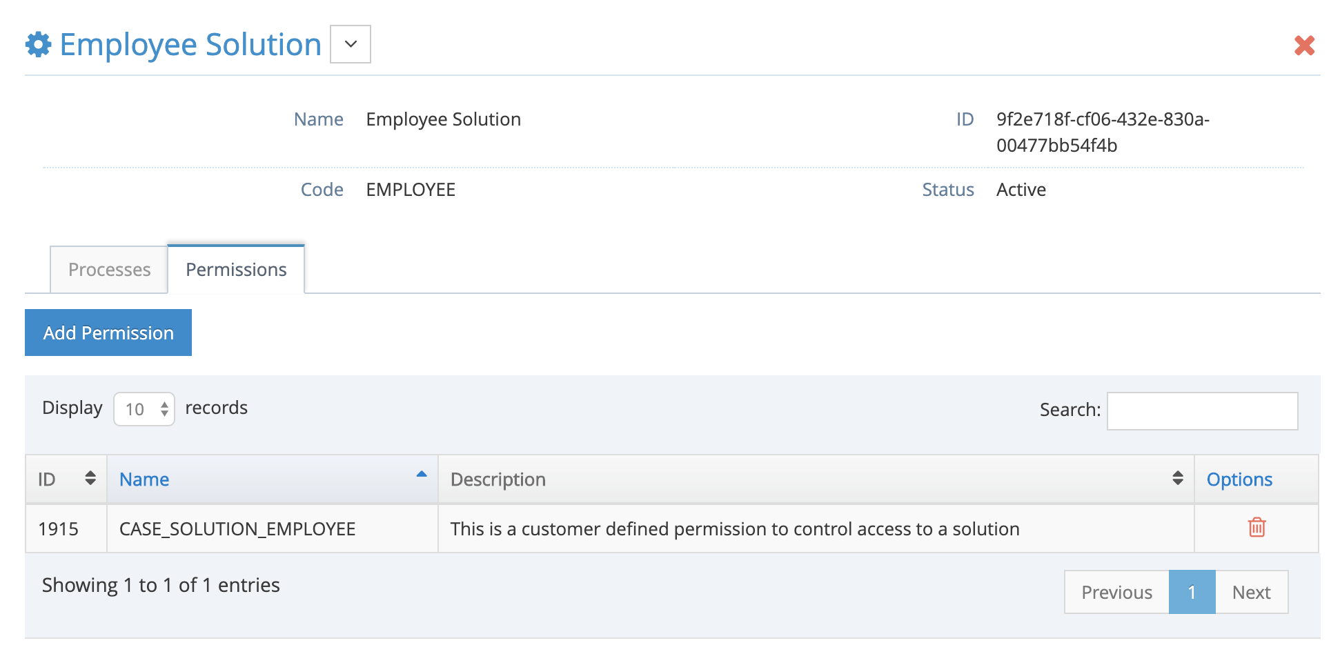Go to the Next page
This screenshot has width=1340, height=654.
click(1251, 592)
